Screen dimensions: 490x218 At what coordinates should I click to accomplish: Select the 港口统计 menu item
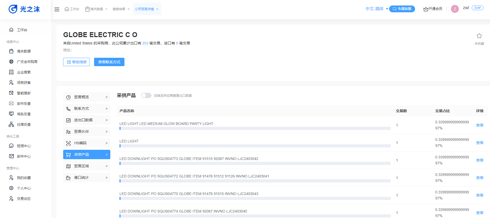coord(86,177)
